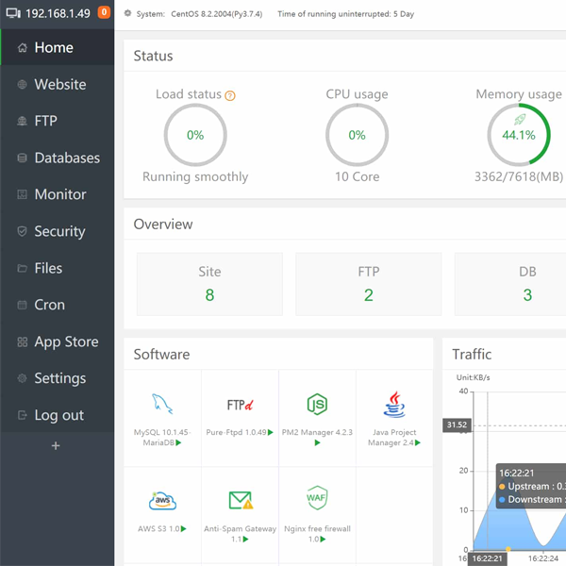Click the Nginx free firewall 1.0 label
The image size is (566, 566).
click(x=317, y=534)
